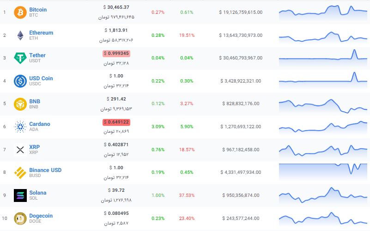Viewport: 370px width, 231px height.
Task: Open the Bitcoin coin page link
Action: (x=38, y=10)
